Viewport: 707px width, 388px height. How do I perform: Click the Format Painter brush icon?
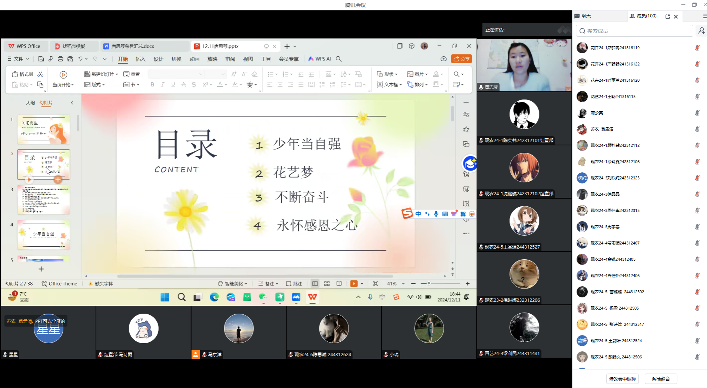15,74
